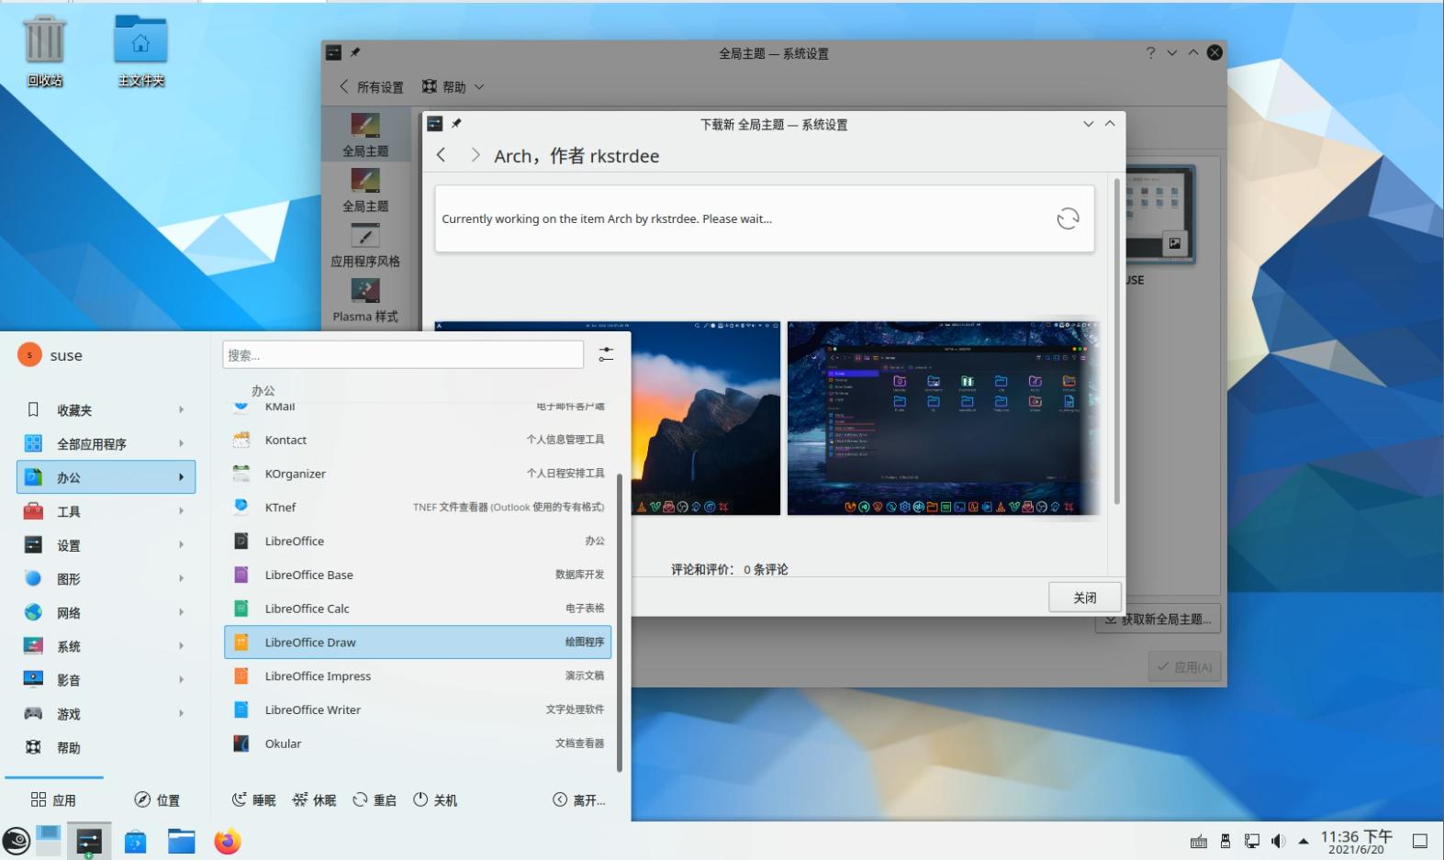Click the pin icon in download dialog titlebar

pyautogui.click(x=456, y=124)
